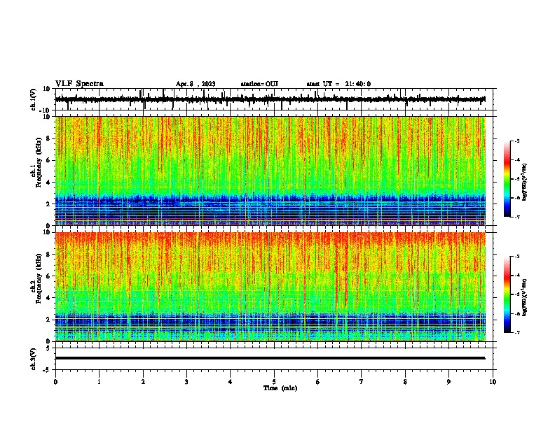This screenshot has height=428, width=555.
Task: Click the time axis "10" tick label
Action: pos(493,382)
